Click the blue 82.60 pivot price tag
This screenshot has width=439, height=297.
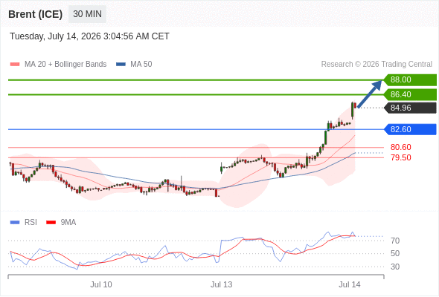[410, 129]
